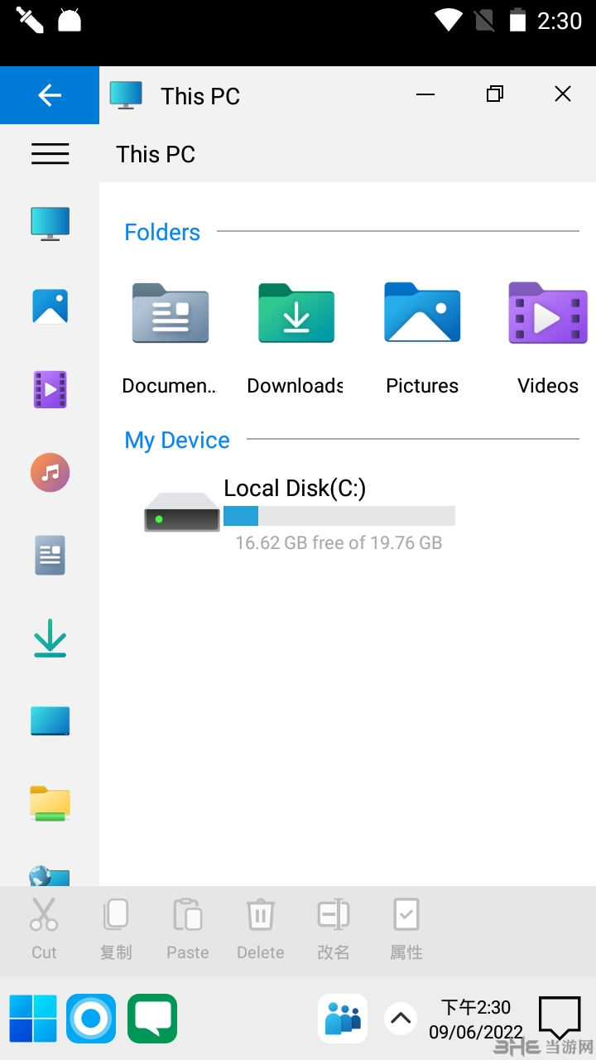Select This PC monitor icon in sidebar
The height and width of the screenshot is (1060, 596).
50,224
